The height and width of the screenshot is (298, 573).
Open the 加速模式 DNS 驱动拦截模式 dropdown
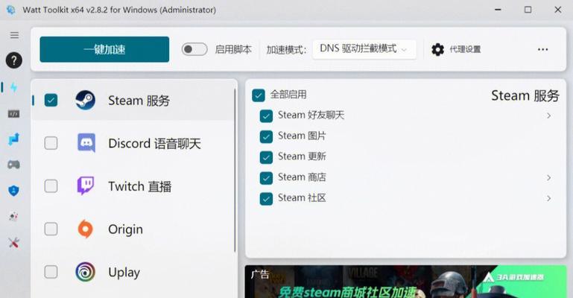[x=364, y=49]
